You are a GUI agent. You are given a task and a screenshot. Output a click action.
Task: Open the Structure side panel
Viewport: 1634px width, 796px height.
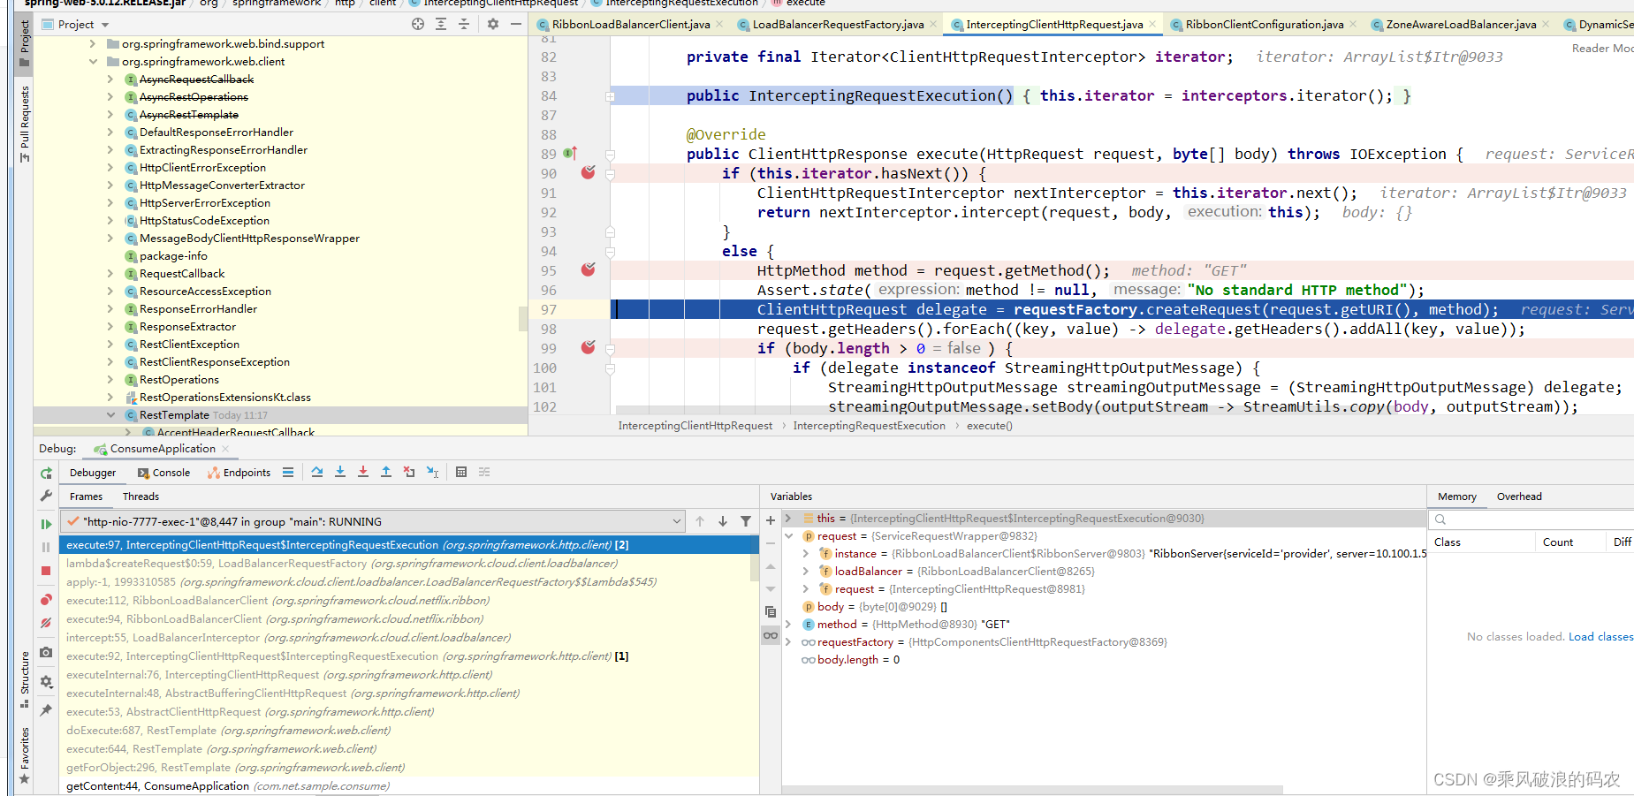click(x=25, y=679)
